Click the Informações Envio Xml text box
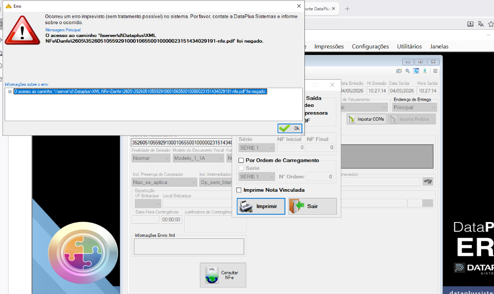494x294 pixels. point(189,247)
